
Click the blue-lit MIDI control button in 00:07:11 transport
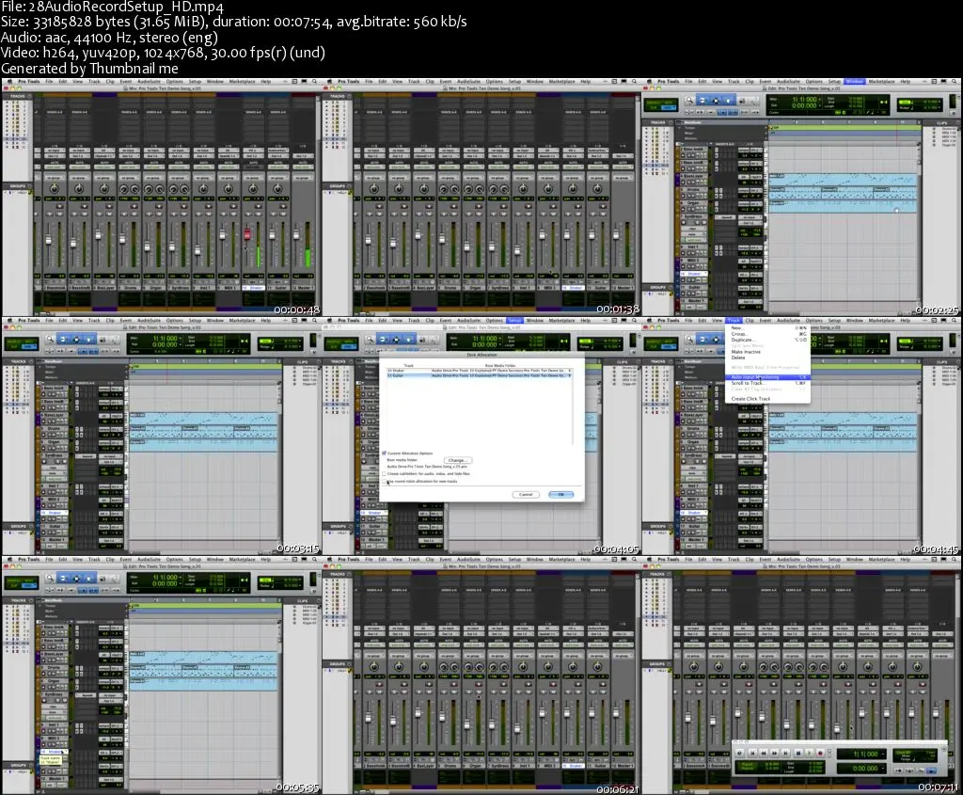click(931, 770)
